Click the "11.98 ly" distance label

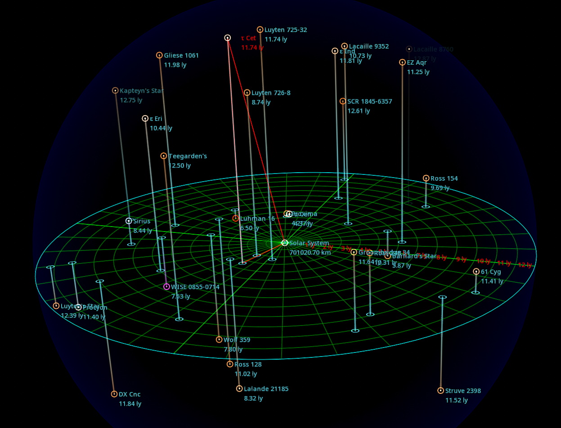point(175,65)
